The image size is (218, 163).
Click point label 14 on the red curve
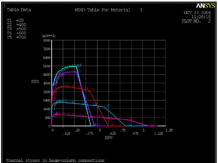[87, 88]
